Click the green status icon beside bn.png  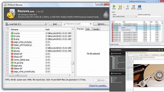coord(12,36)
